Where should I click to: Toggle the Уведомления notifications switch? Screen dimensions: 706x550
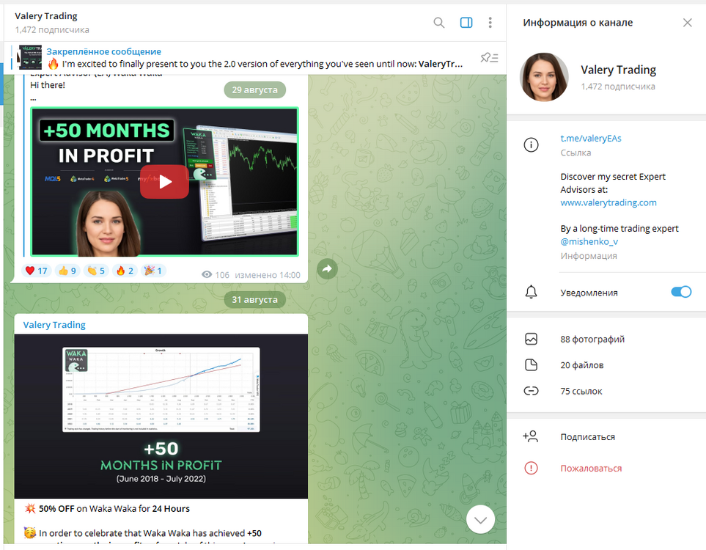tap(681, 292)
